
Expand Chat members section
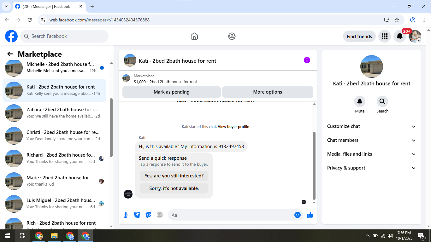point(372,140)
